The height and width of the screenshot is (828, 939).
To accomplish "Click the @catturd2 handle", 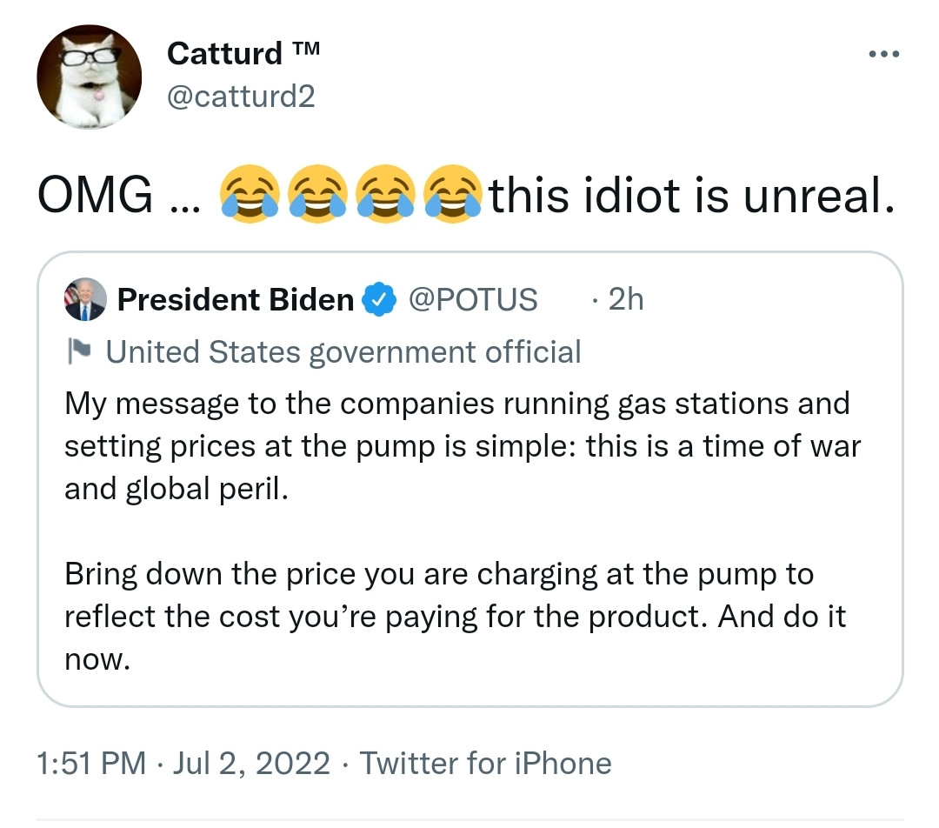I will [x=240, y=96].
